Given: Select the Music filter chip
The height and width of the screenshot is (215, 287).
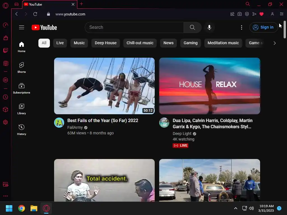Looking at the screenshot, I should coord(79,43).
